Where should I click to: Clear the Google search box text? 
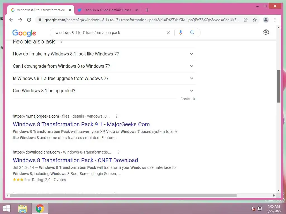pos(168,33)
